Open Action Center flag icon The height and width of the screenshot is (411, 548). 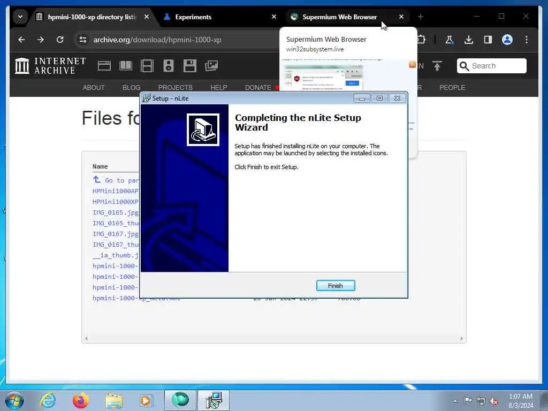[468, 401]
